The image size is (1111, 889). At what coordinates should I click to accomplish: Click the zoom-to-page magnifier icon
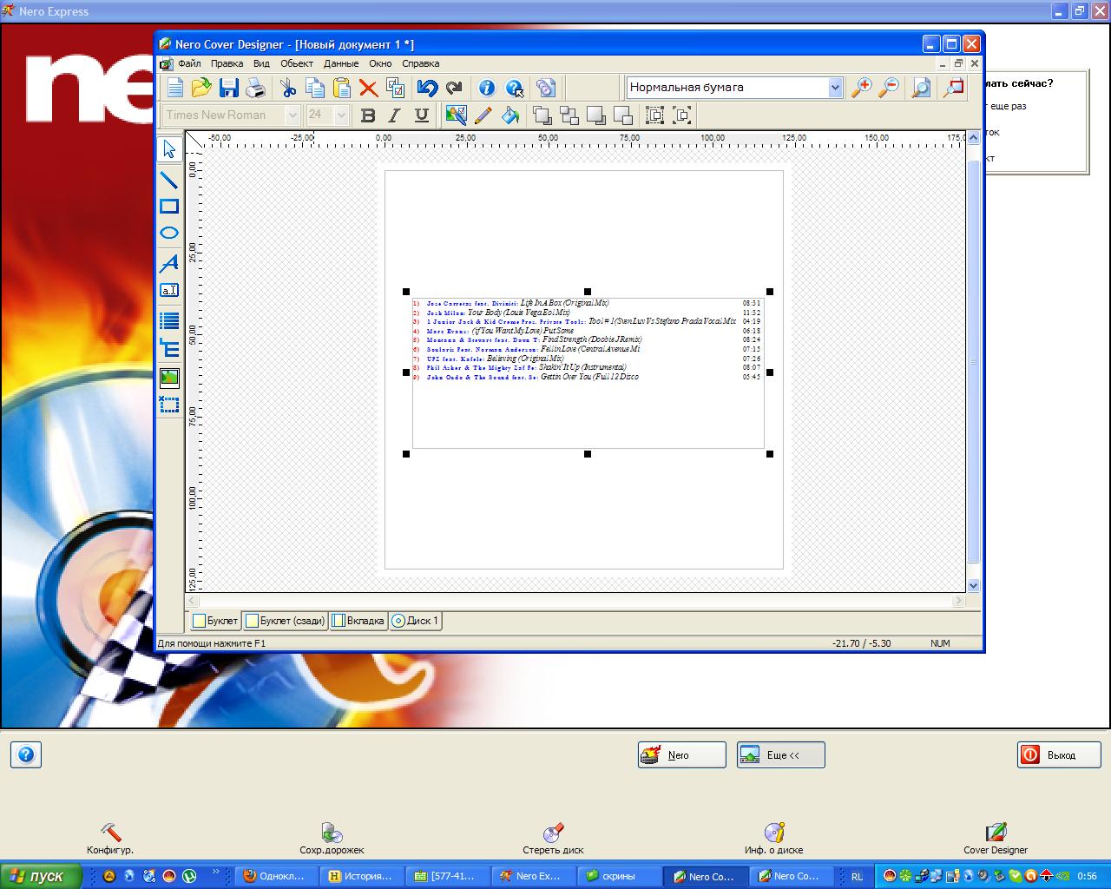[921, 88]
